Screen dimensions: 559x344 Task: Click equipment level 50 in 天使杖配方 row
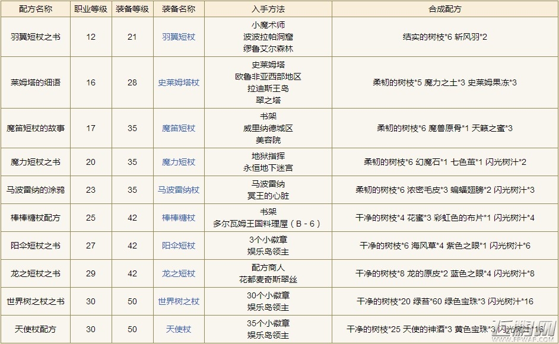pyautogui.click(x=132, y=329)
